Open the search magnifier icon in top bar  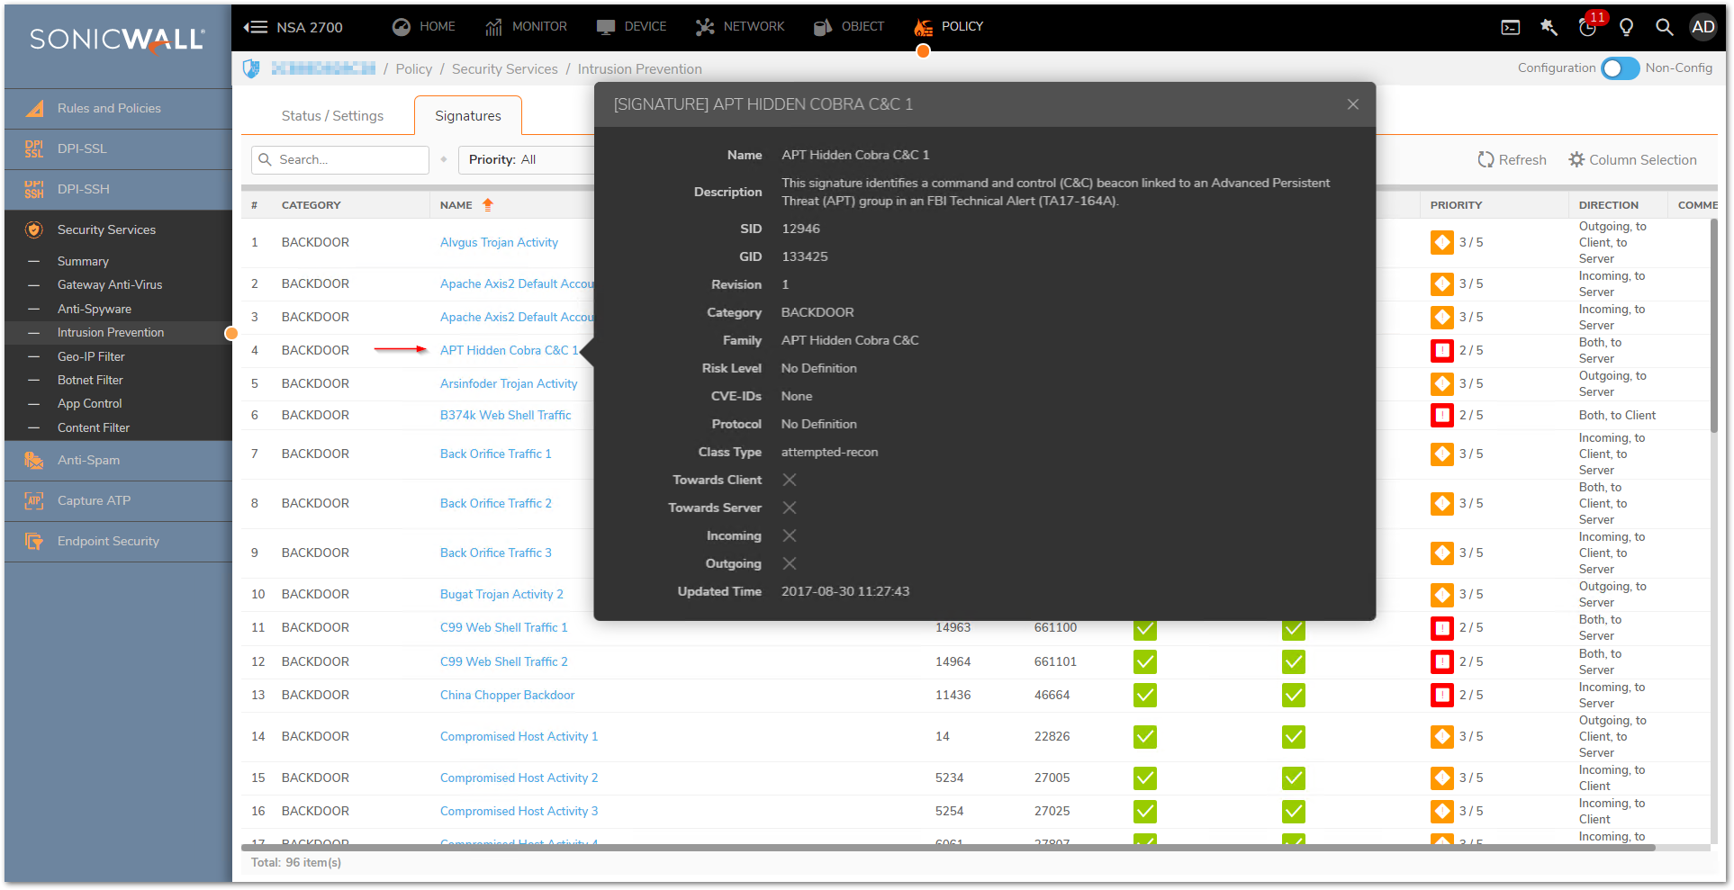[x=1664, y=27]
